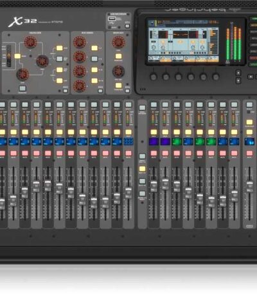Click the Clear Solo button on the Main strip
This screenshot has height=294, width=257.
click(x=249, y=122)
